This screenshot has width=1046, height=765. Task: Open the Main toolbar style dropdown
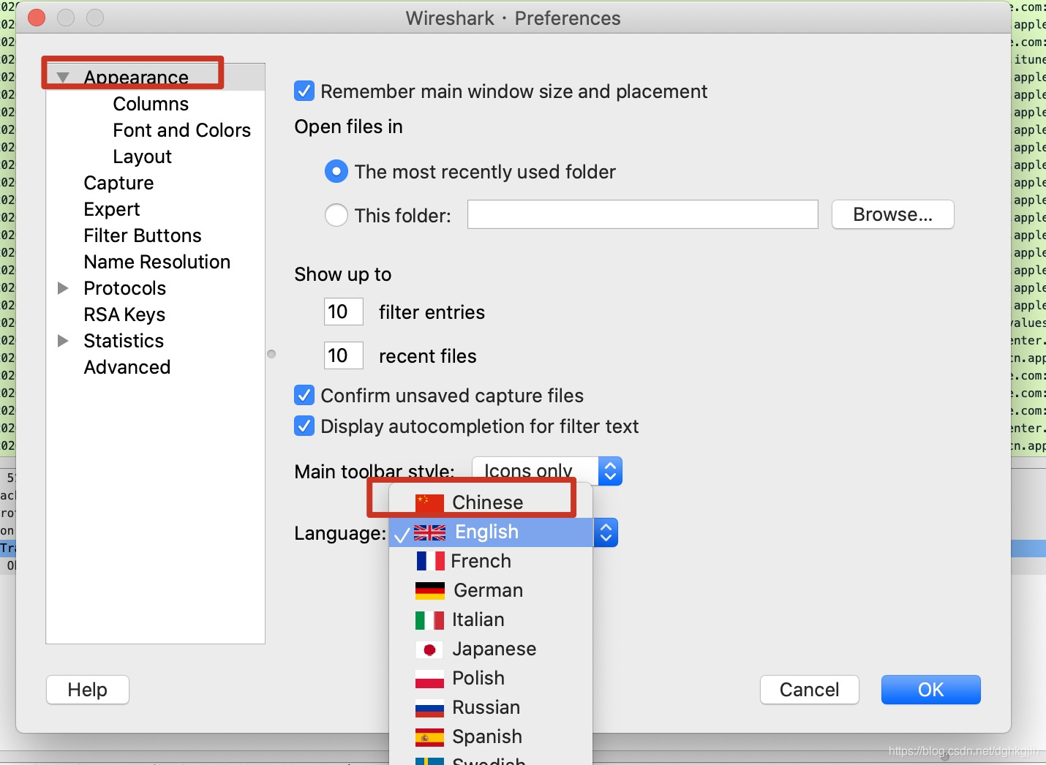[547, 471]
